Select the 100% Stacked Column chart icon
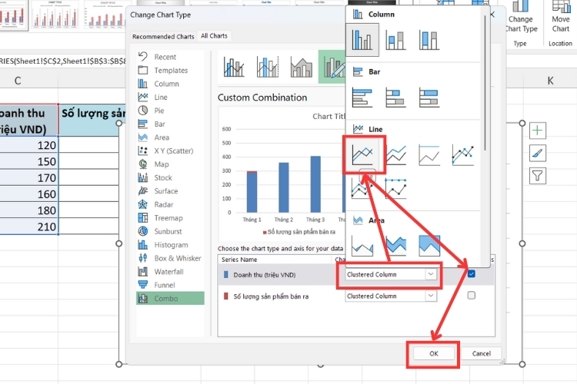Image resolution: width=577 pixels, height=384 pixels. point(429,40)
